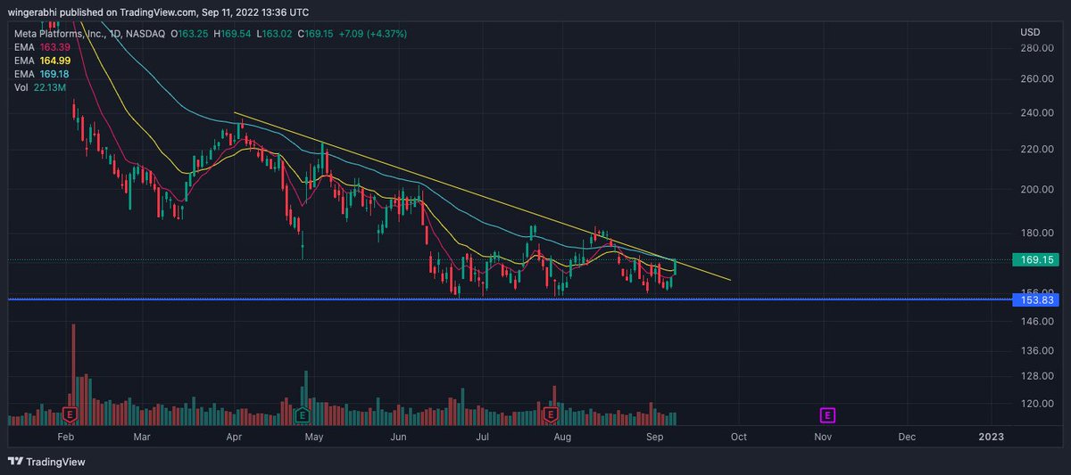Click the 260.00 price axis label
The image size is (1071, 475).
click(x=1035, y=78)
